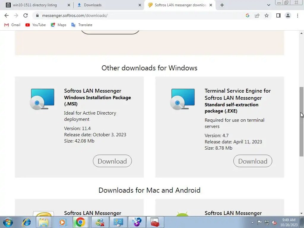Open the Translate bookmark

[x=82, y=25]
